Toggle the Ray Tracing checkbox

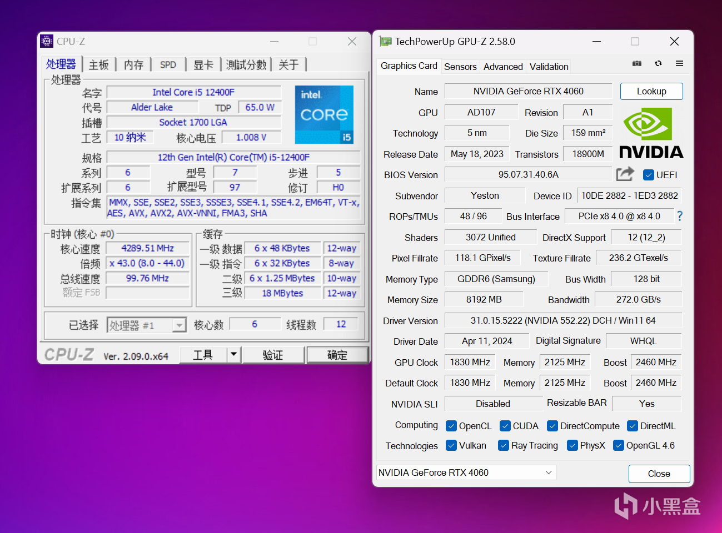pyautogui.click(x=504, y=445)
